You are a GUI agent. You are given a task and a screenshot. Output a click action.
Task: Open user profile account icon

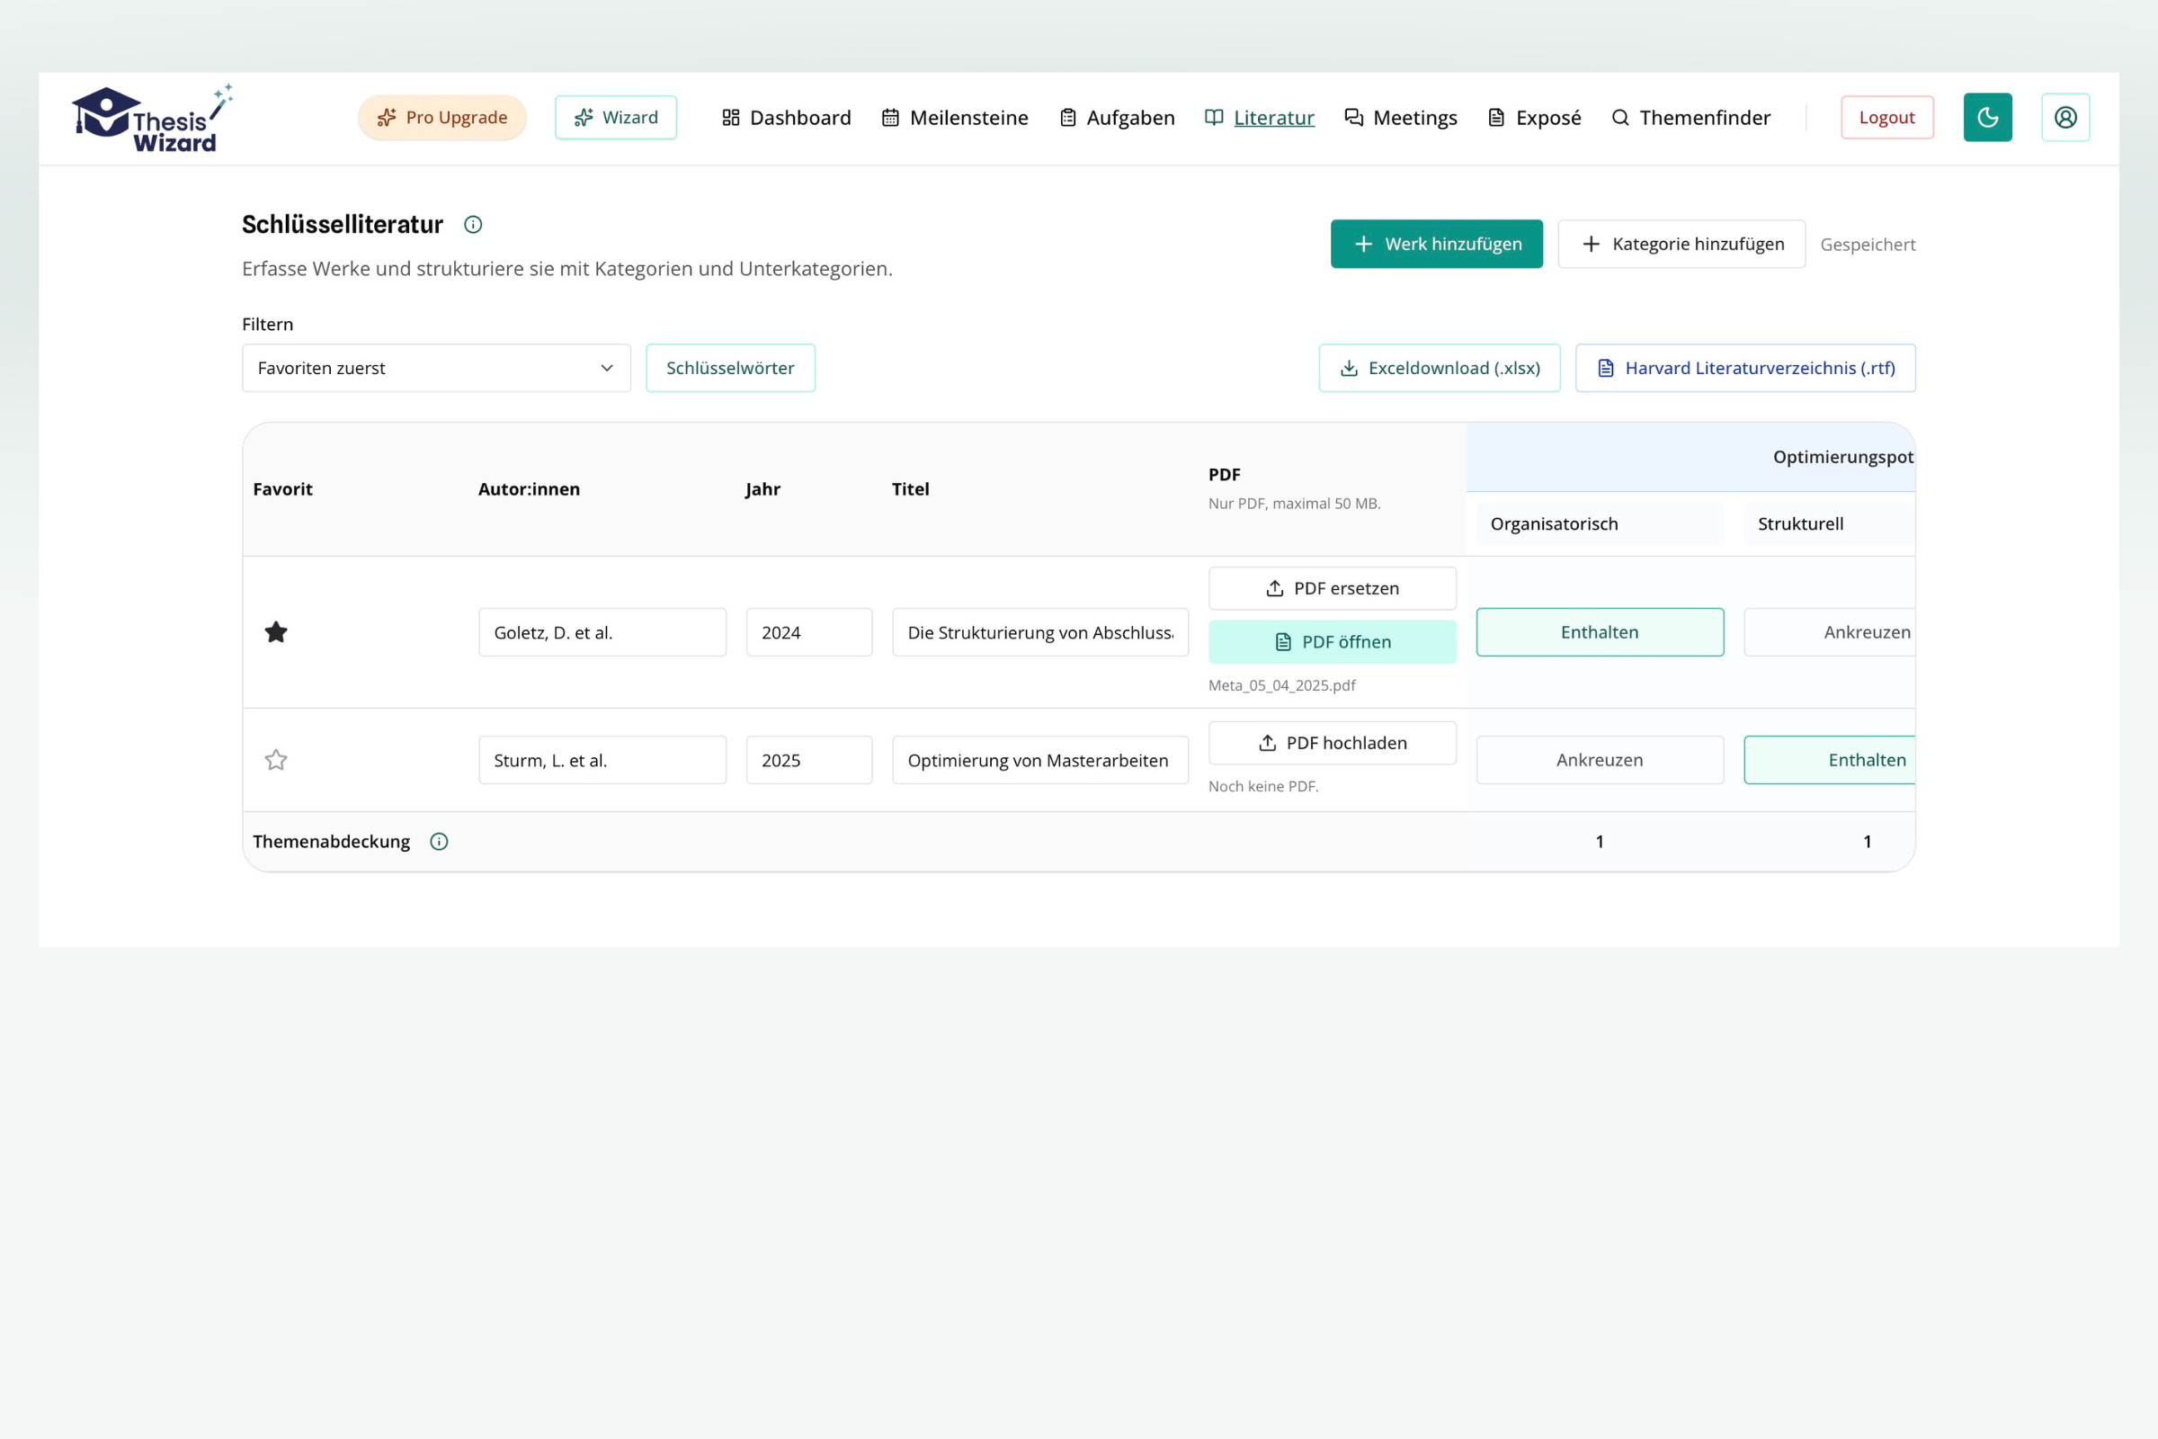pyautogui.click(x=2065, y=118)
